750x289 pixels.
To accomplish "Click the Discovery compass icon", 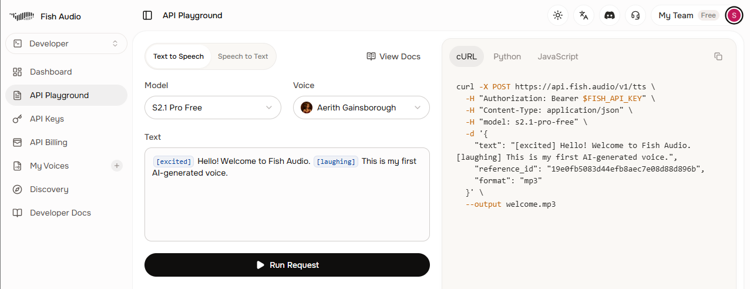I will (18, 189).
